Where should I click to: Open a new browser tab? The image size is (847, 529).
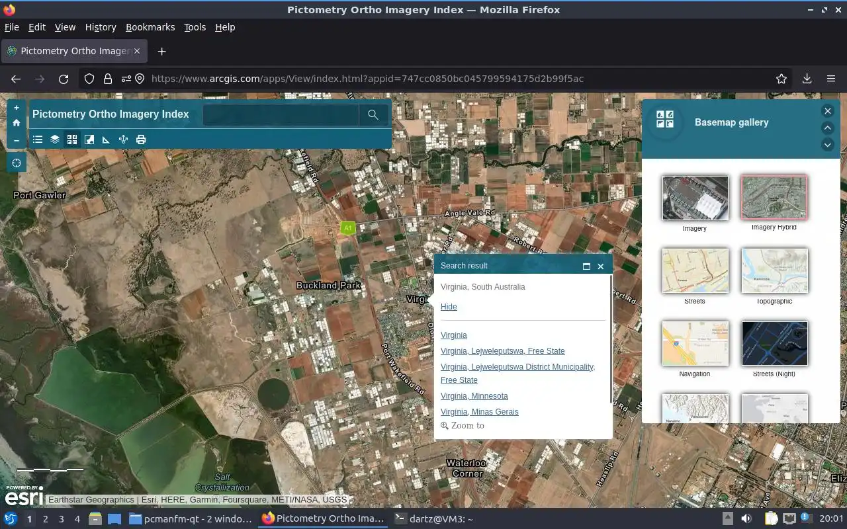point(161,51)
